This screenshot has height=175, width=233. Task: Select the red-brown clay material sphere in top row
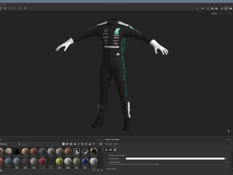coord(33,151)
